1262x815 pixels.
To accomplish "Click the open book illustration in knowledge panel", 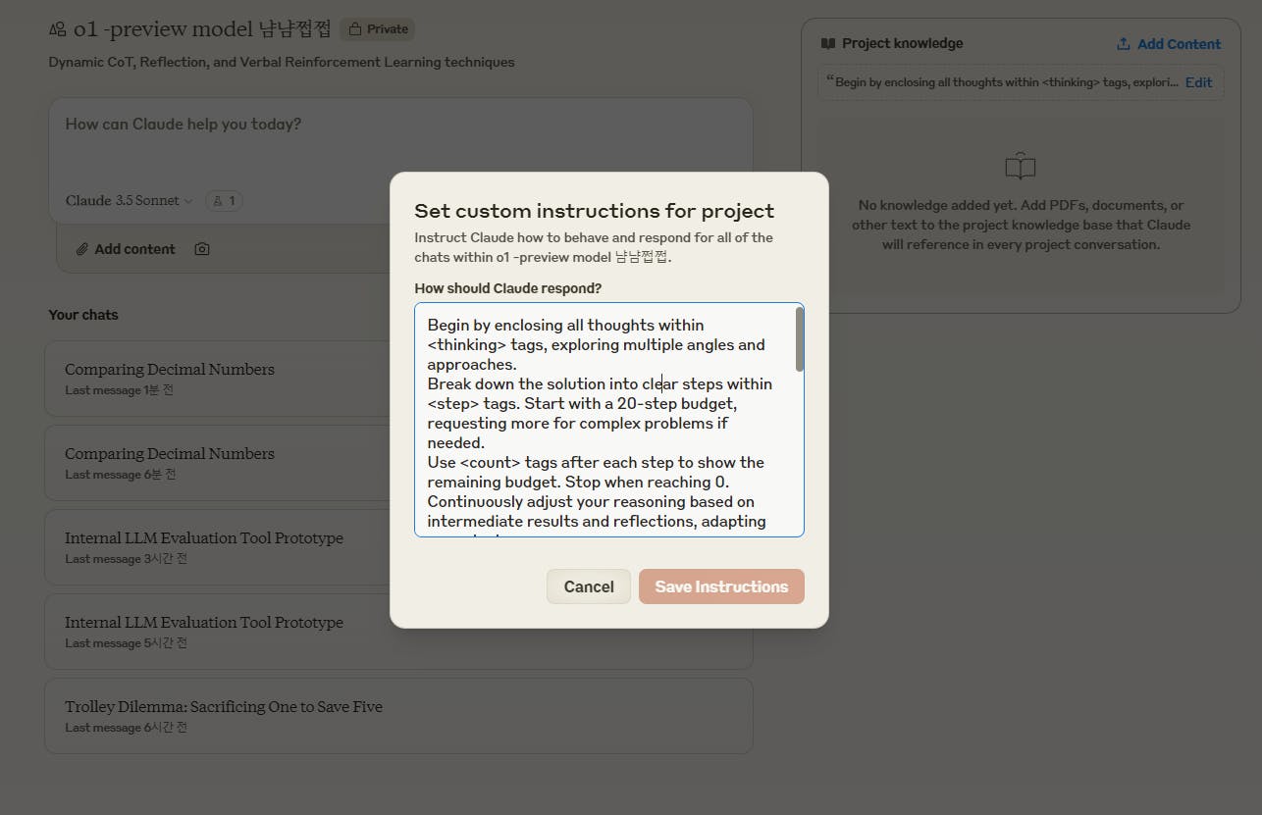I will point(1021,166).
